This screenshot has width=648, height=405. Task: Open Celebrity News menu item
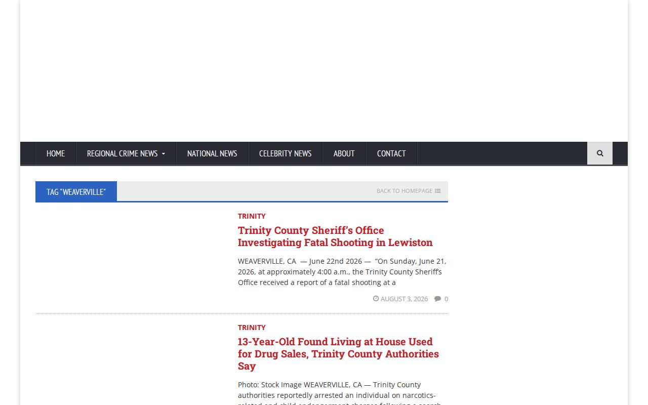pyautogui.click(x=285, y=153)
